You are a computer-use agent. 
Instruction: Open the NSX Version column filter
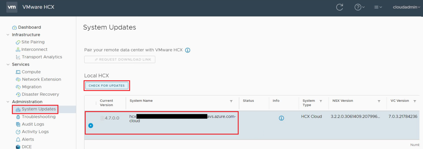(x=379, y=101)
